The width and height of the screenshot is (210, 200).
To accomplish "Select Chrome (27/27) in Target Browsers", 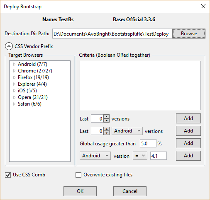I will coord(35,71).
